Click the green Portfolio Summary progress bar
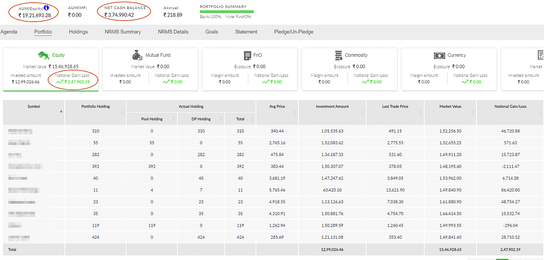 pyautogui.click(x=227, y=12)
